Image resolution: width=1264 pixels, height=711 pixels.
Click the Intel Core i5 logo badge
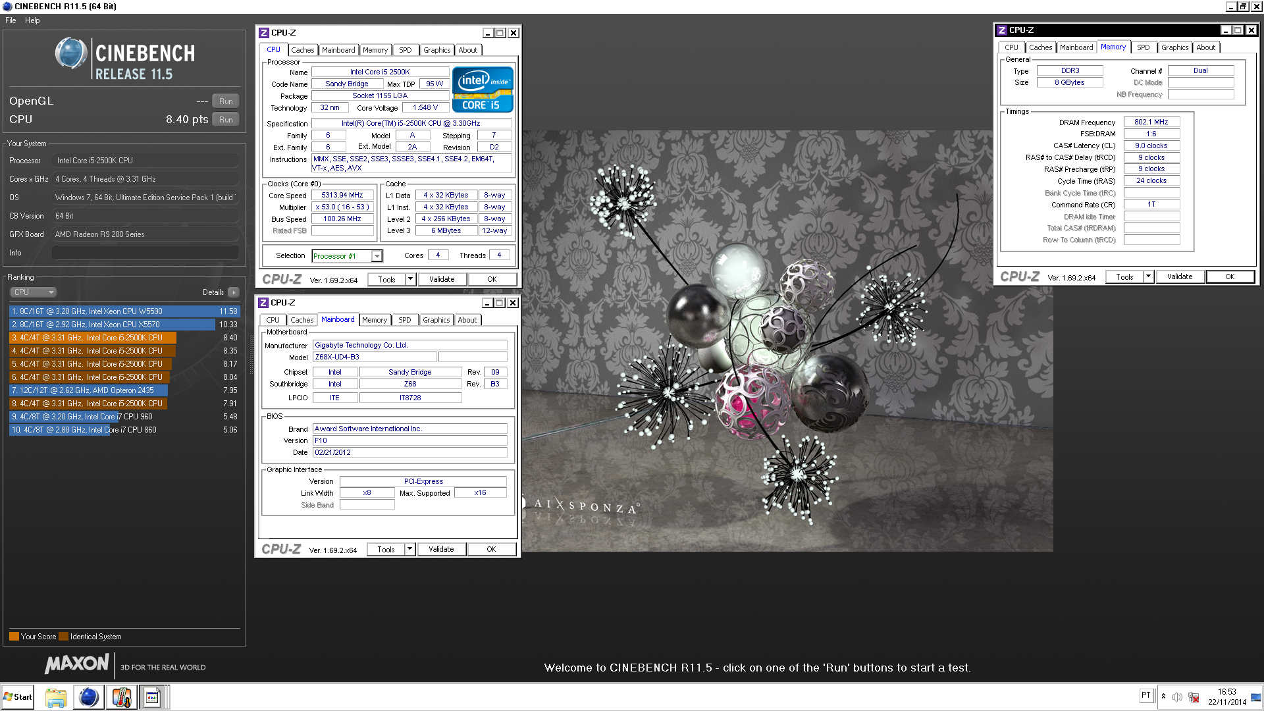pos(483,89)
